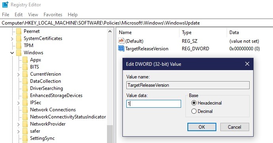Screen dimensions: 273x143
Task: Select the IPSec folder icon
Action: tap(25, 103)
